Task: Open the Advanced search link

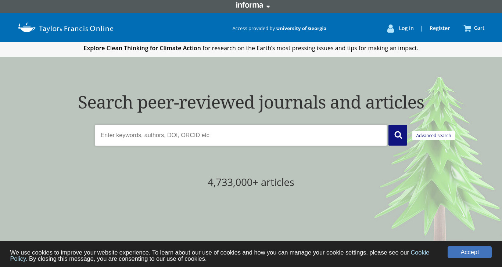Action: tap(434, 135)
